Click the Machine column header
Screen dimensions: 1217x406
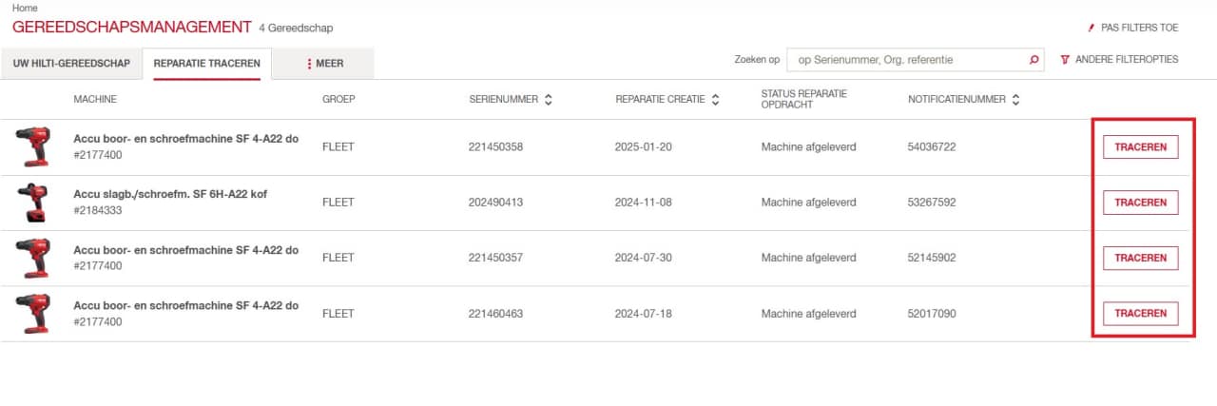tap(95, 99)
